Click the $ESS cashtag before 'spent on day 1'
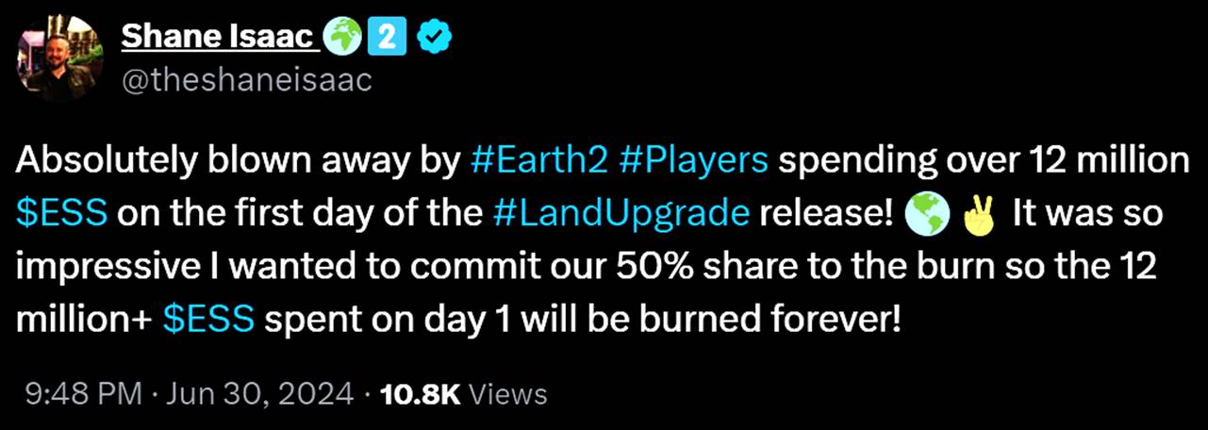Screen dimensions: 1208x430 click(x=207, y=320)
